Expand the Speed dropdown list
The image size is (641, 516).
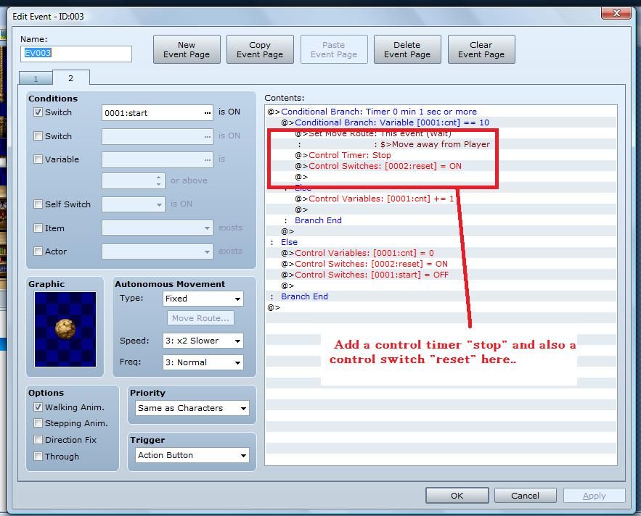pos(202,341)
